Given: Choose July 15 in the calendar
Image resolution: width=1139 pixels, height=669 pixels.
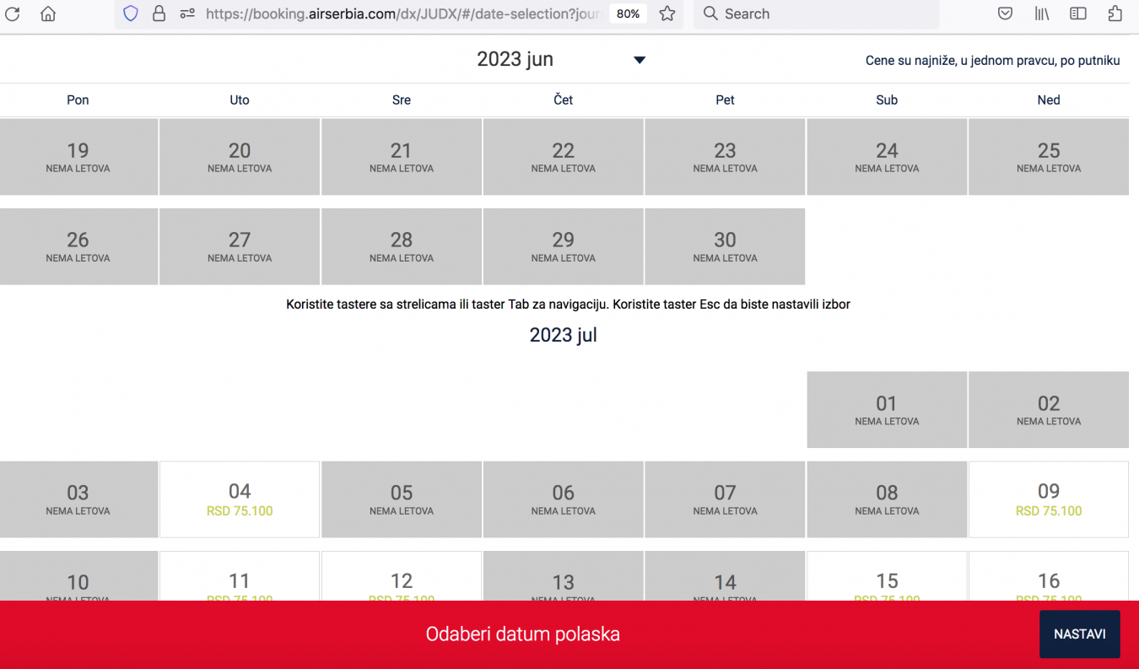Looking at the screenshot, I should click(887, 580).
